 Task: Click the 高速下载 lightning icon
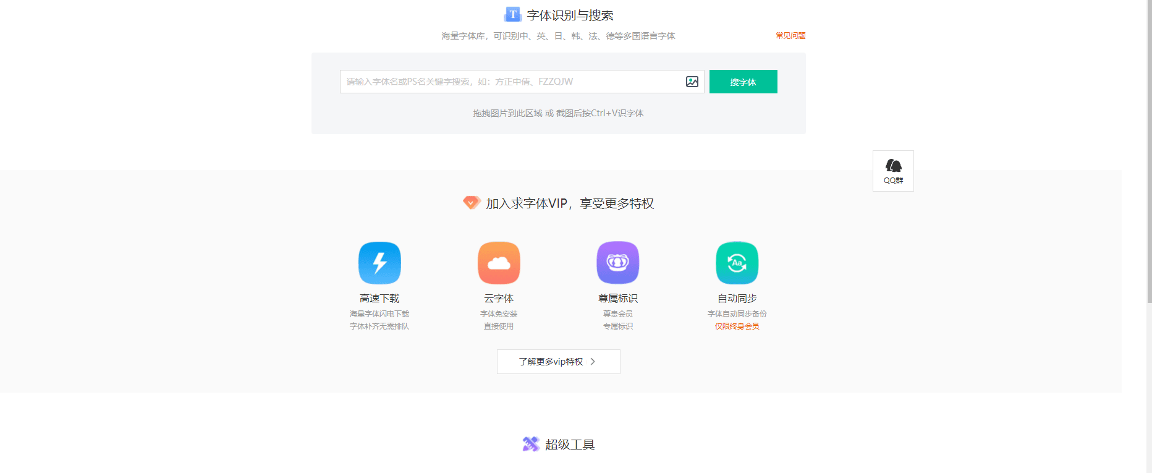click(379, 263)
